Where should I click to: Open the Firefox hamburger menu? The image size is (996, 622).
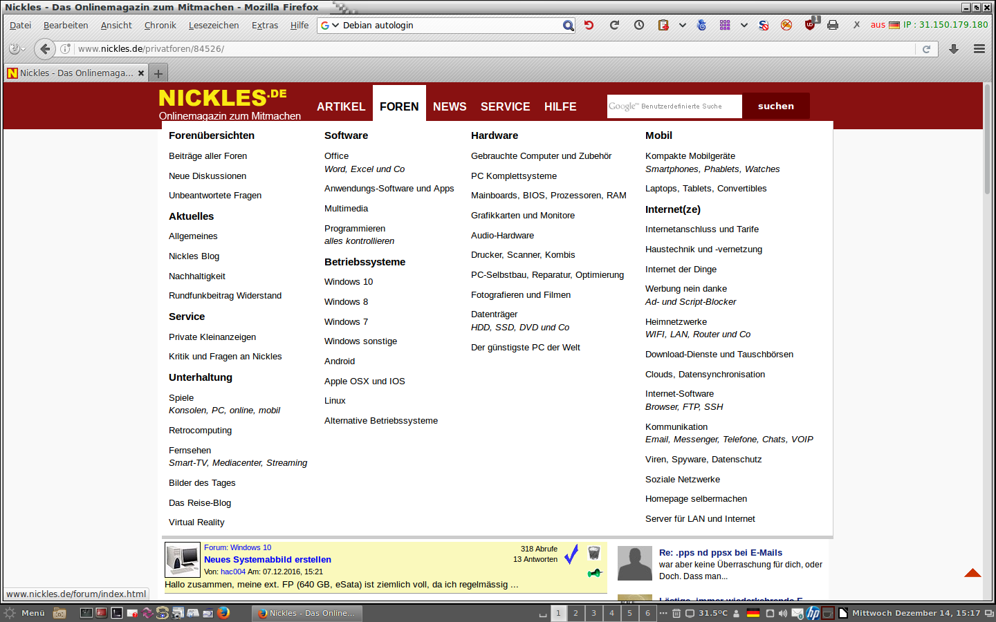point(979,49)
